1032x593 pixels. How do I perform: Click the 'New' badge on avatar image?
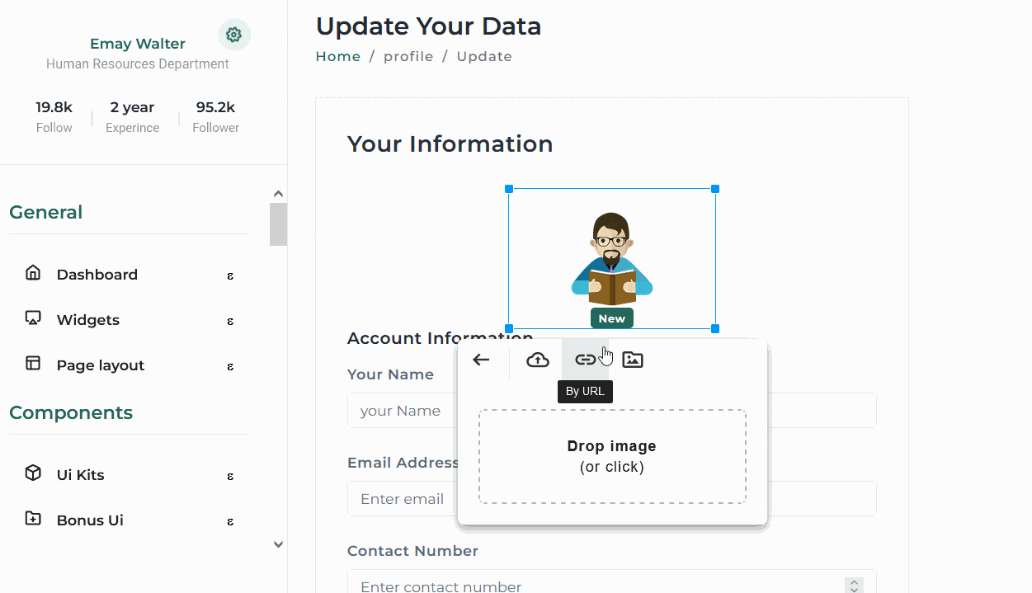point(611,318)
